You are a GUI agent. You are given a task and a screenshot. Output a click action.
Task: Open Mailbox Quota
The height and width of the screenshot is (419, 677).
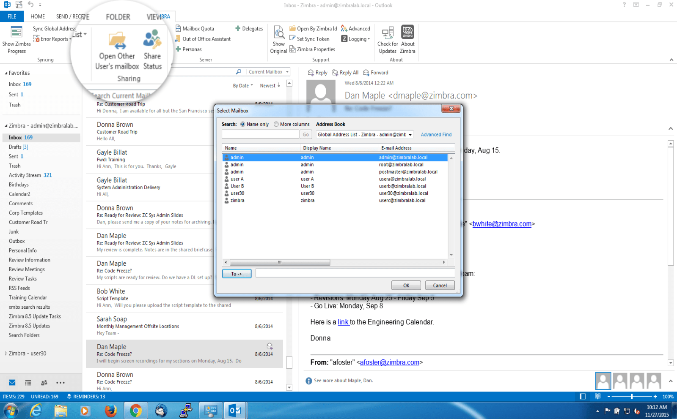tap(195, 29)
